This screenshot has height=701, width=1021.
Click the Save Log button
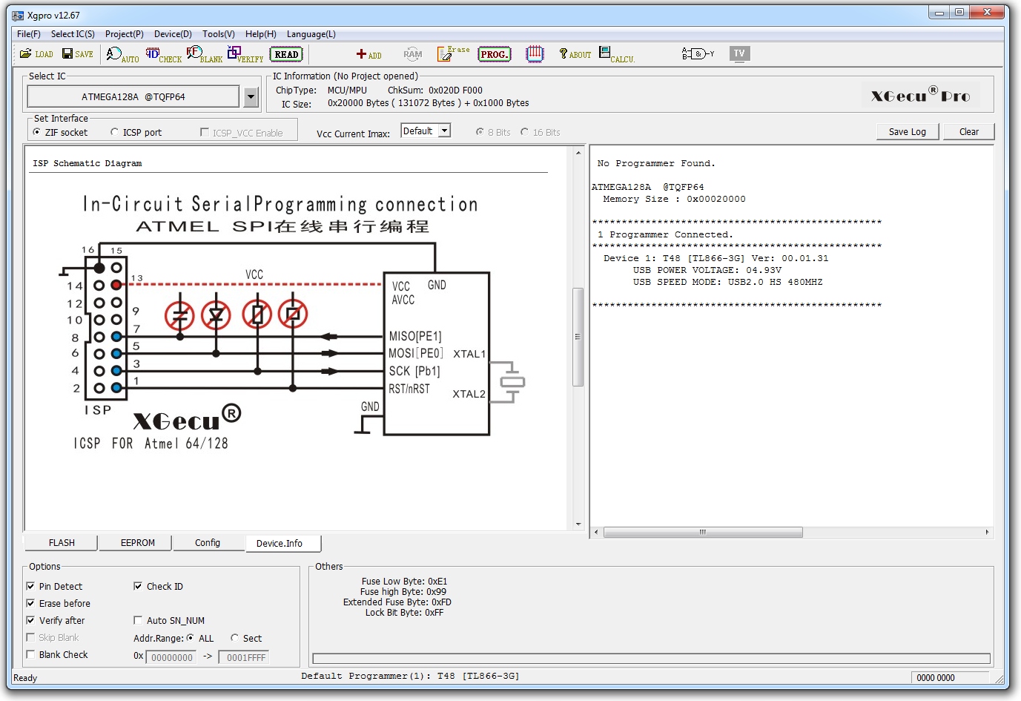(907, 131)
